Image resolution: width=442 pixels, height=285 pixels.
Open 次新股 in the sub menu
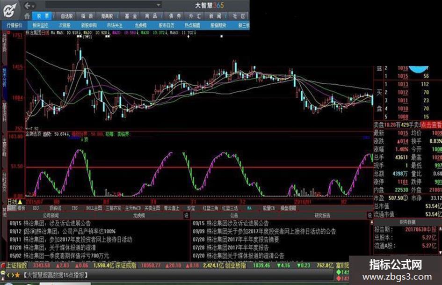click(65, 25)
